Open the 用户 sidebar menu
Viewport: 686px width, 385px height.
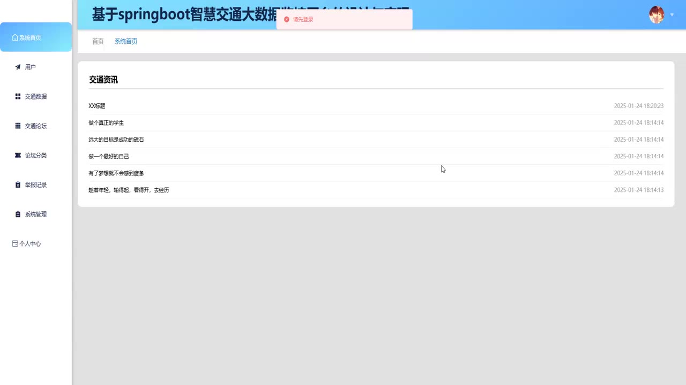[30, 67]
